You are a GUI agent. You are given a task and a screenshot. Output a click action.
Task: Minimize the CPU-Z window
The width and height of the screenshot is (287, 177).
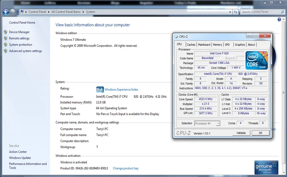249,36
